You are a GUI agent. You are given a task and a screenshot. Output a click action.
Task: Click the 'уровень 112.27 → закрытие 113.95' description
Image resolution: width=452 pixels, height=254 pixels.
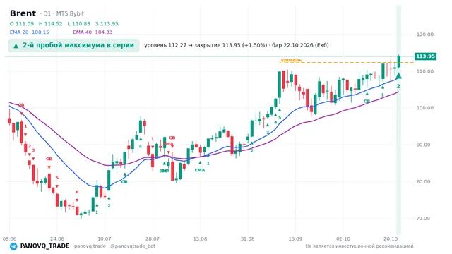click(237, 45)
